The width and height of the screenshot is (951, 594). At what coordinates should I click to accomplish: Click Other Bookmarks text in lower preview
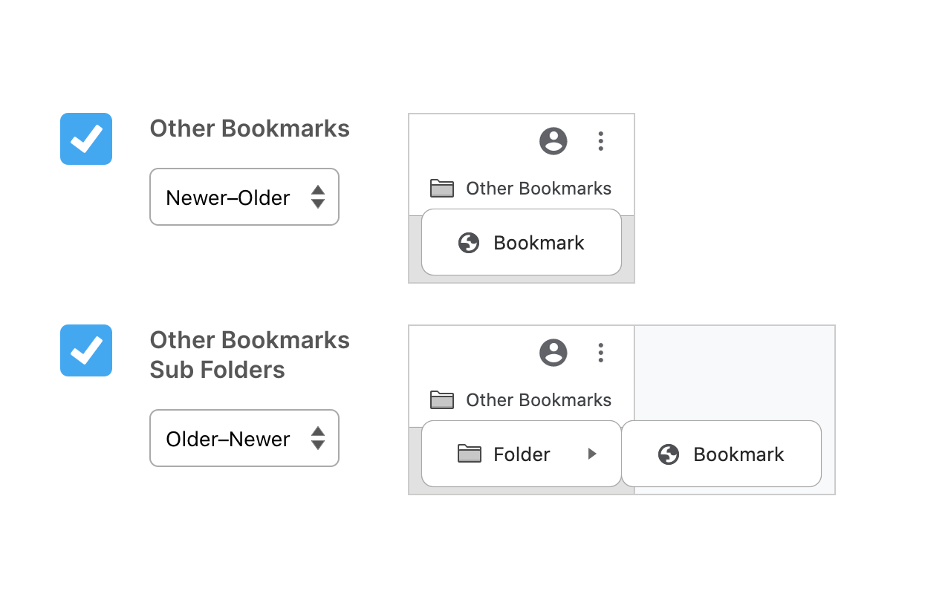coord(539,400)
